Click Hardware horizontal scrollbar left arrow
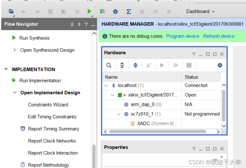The image size is (246, 168). 105,132
